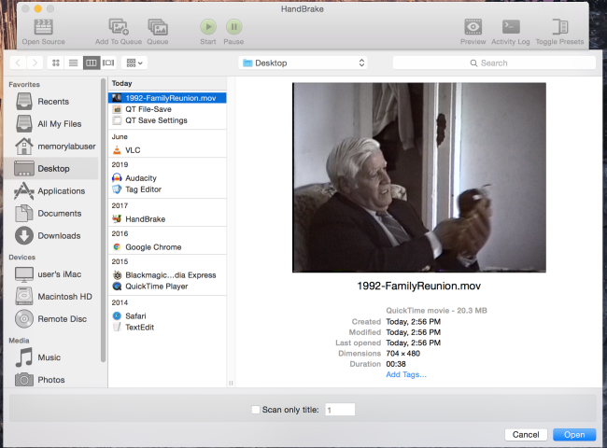The image size is (607, 448).
Task: Click the Add Tags link
Action: click(x=406, y=374)
